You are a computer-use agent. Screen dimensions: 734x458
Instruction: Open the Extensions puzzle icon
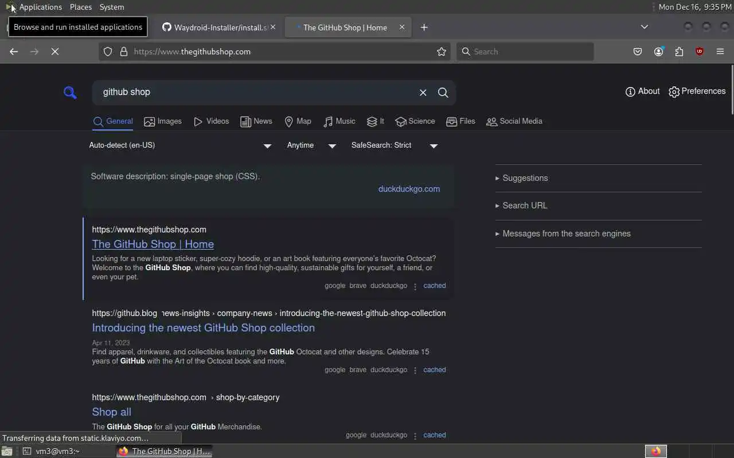pyautogui.click(x=679, y=52)
